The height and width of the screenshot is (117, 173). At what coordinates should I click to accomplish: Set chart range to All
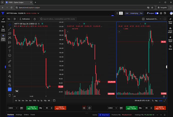(49, 100)
